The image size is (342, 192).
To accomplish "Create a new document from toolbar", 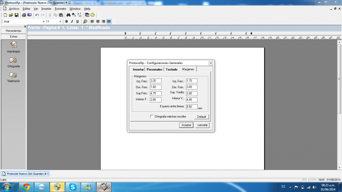I will [5, 15].
